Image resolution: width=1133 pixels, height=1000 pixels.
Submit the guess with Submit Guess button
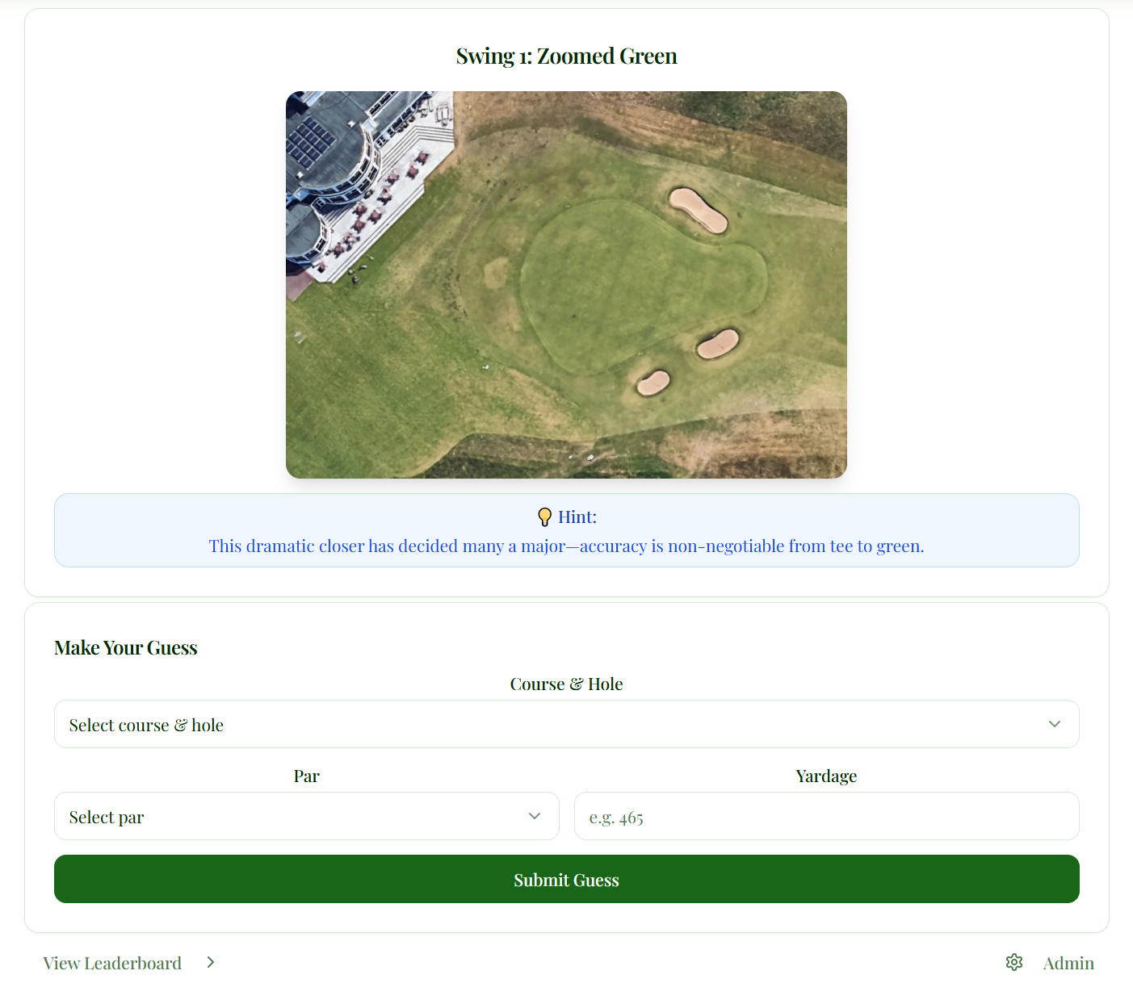point(566,879)
